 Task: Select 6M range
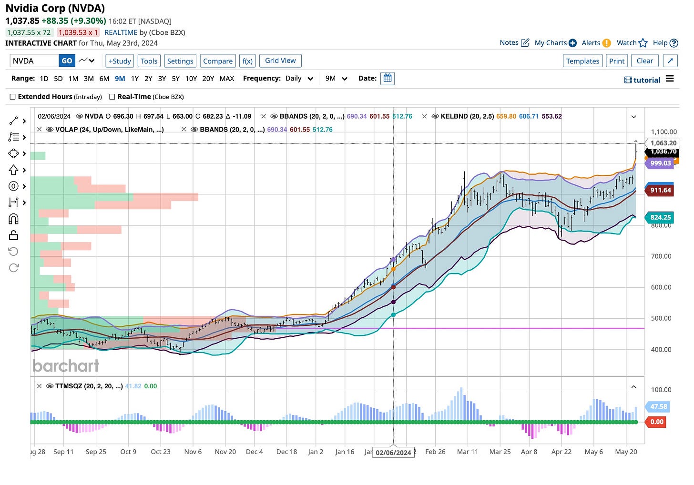[x=104, y=79]
